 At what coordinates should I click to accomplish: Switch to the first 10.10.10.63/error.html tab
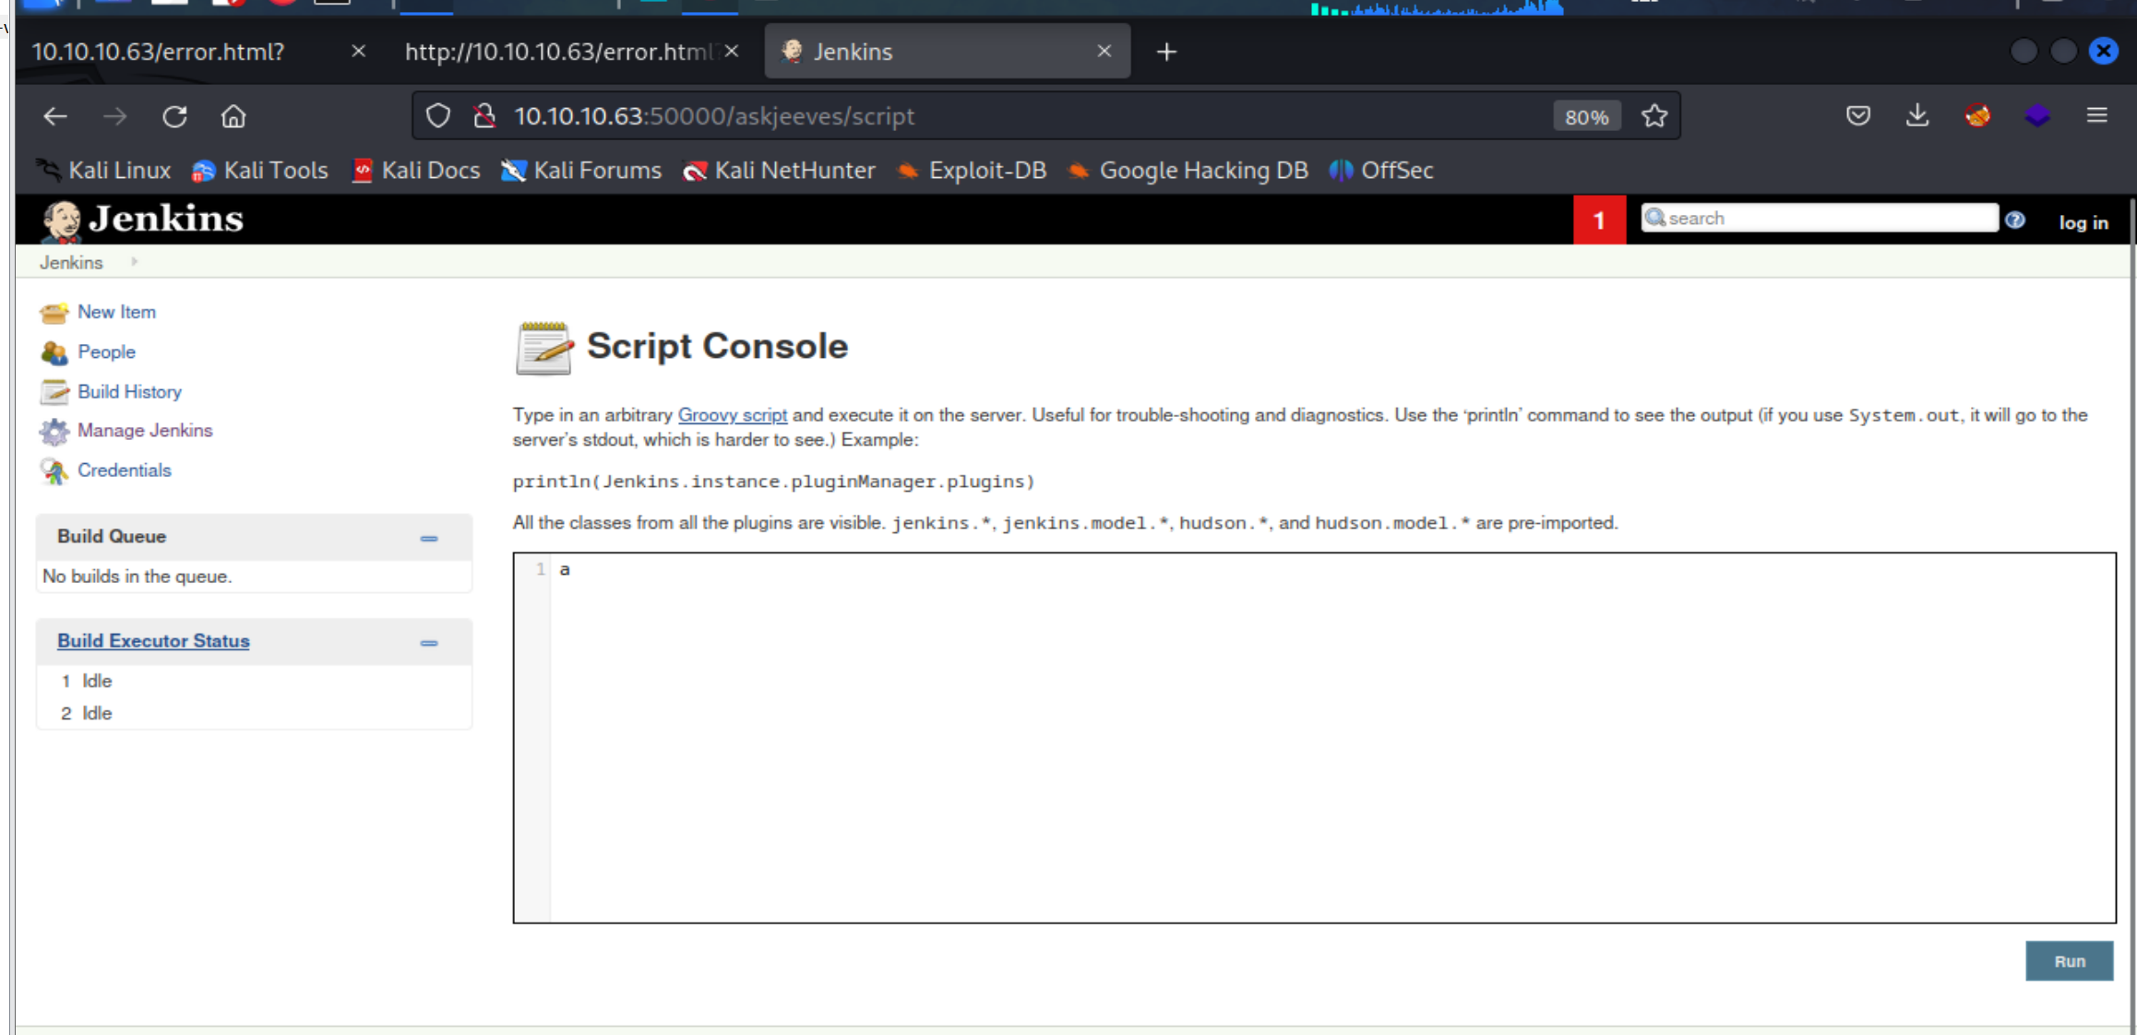tap(198, 52)
